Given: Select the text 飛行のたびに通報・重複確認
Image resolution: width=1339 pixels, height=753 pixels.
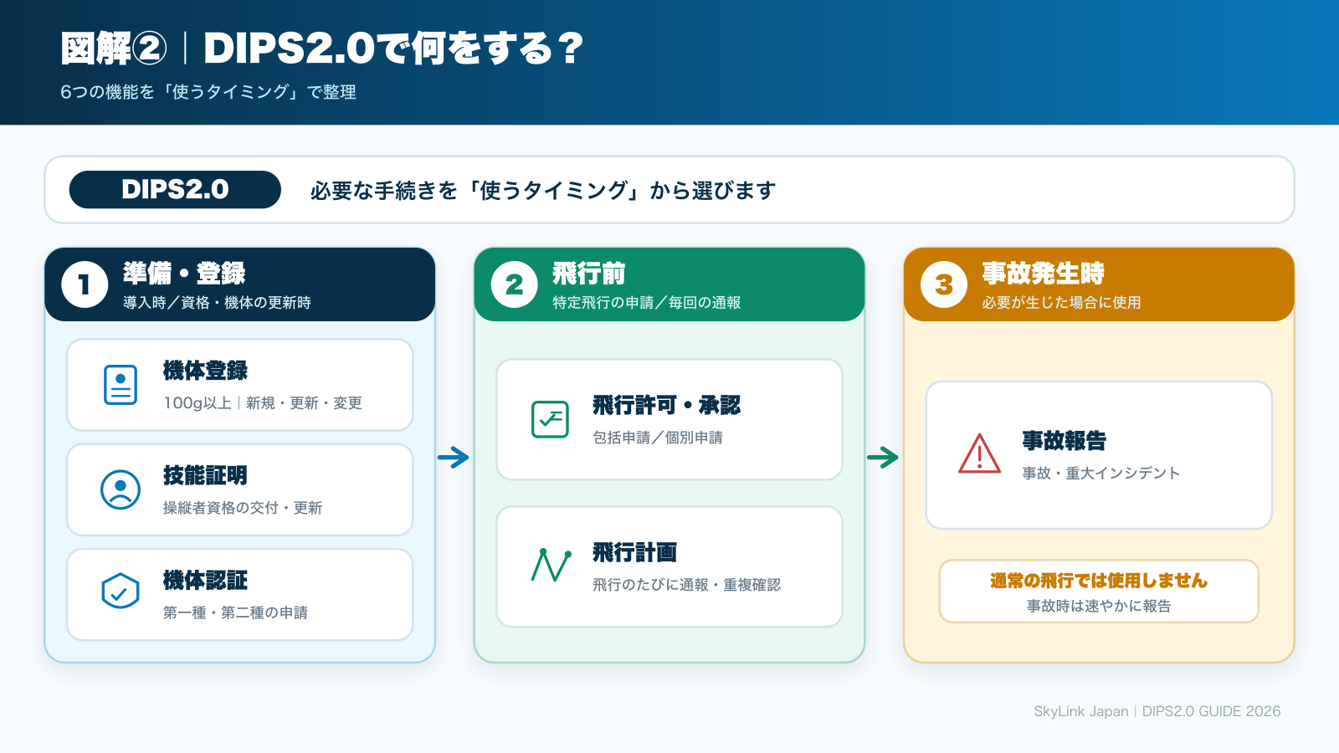Looking at the screenshot, I should [x=686, y=585].
